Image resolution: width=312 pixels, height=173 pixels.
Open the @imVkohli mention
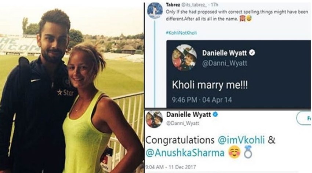point(242,140)
